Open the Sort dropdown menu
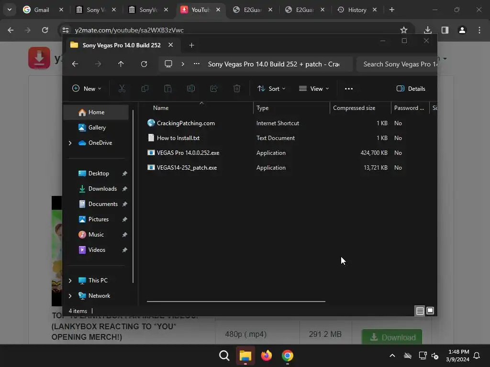The width and height of the screenshot is (490, 367). [271, 88]
